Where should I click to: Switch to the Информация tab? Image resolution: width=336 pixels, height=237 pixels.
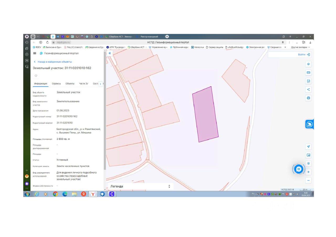[41, 84]
